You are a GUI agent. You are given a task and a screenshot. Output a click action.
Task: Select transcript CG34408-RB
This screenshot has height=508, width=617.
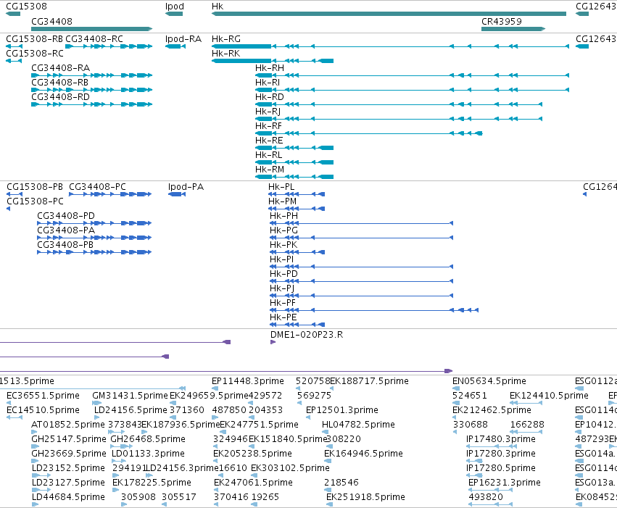click(x=91, y=90)
